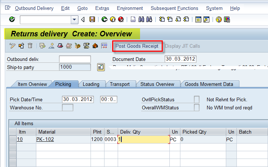Viewport: 268px width, 167px height.
Task: Click the green Back arrow icon
Action: 104,19
